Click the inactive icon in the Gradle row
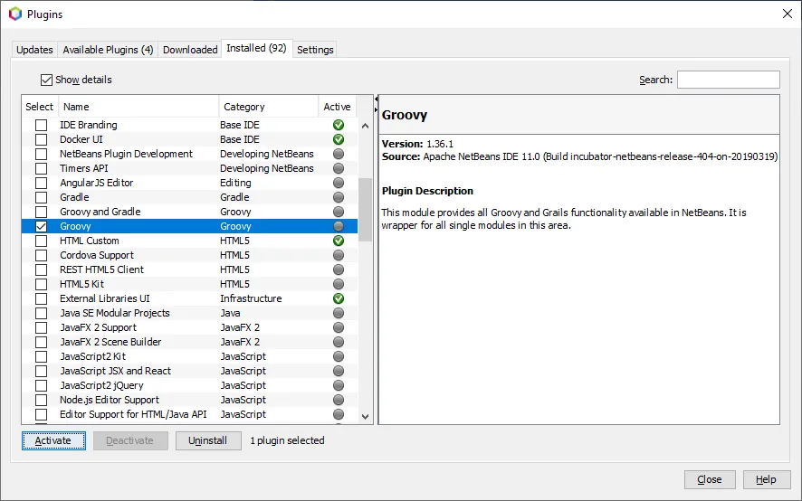Image resolution: width=802 pixels, height=501 pixels. click(338, 197)
